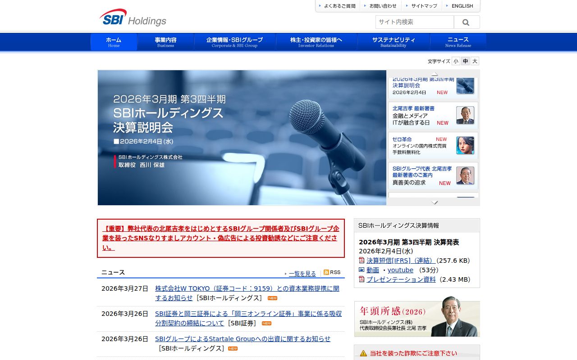
Task: Click PDF icon beside 決算短信[IFRS]
Action: [x=362, y=260]
